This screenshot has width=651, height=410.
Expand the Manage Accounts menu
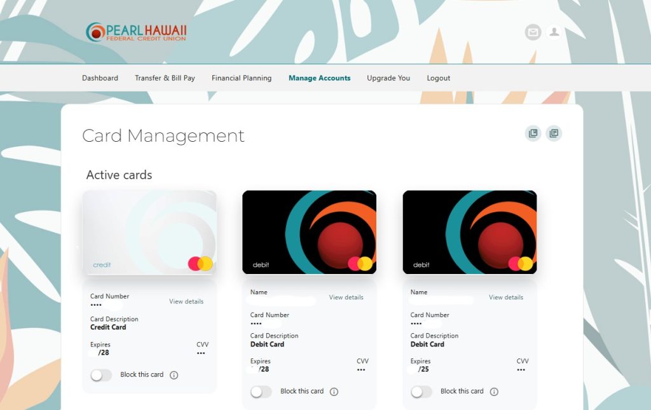tap(319, 78)
